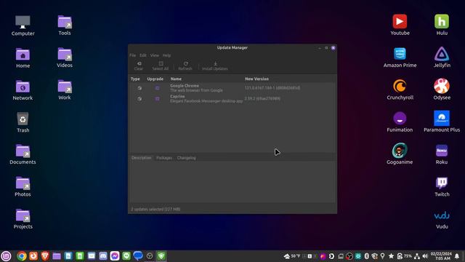
Task: Open the notifications bell icon
Action: click(457, 255)
